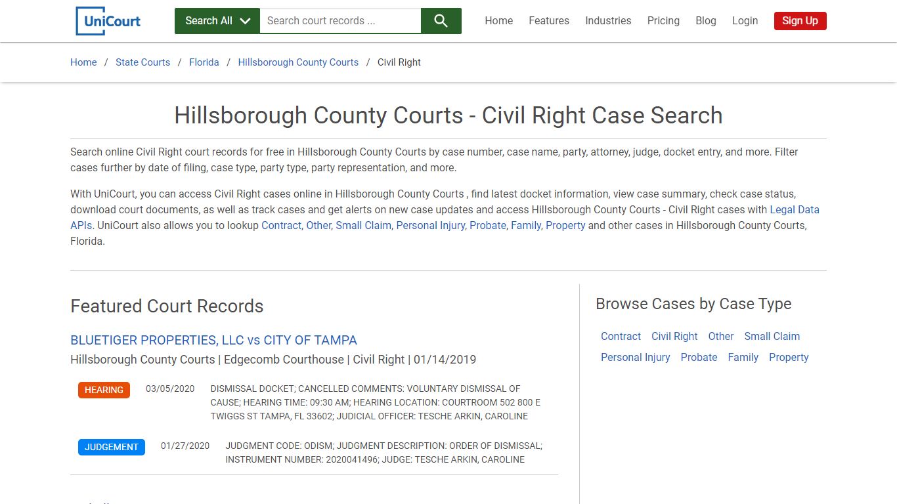Select Civil Right breadcrumb text
Screen dimensions: 897x504
tap(399, 62)
